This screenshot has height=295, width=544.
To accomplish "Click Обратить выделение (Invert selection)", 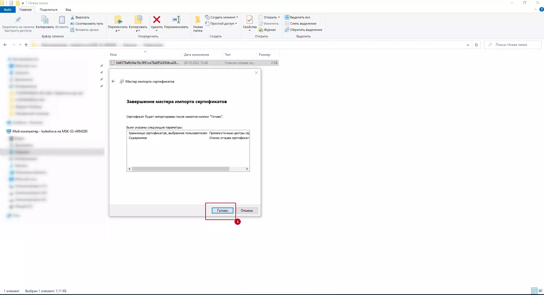I will click(304, 30).
